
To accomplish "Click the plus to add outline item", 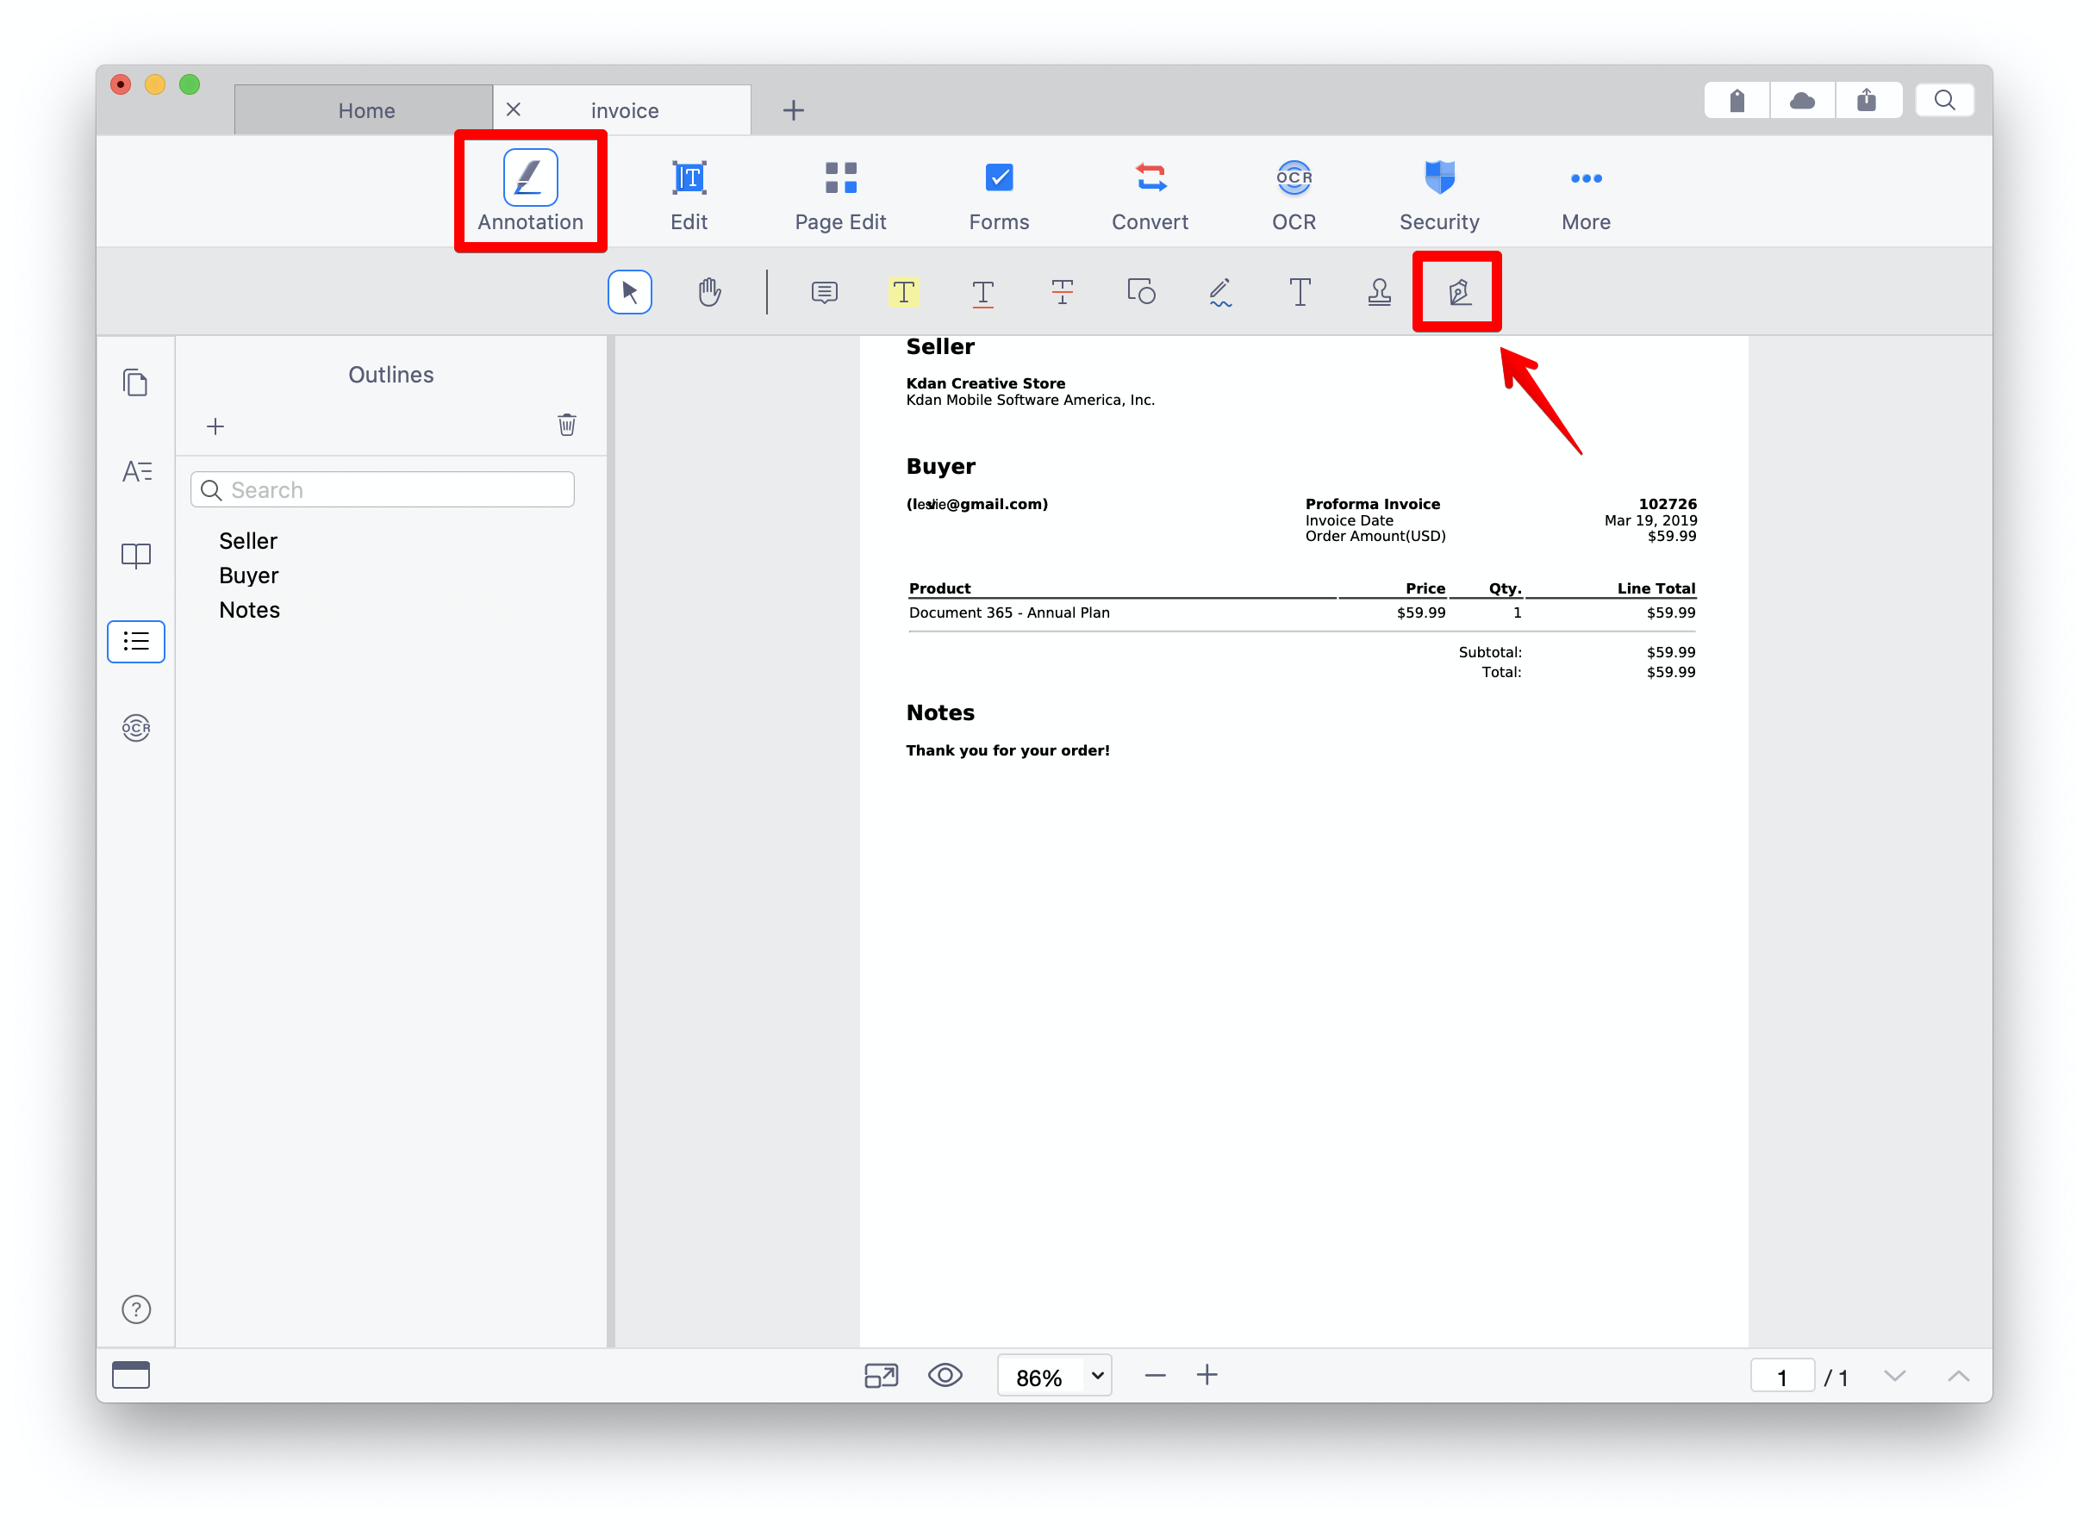I will (215, 426).
